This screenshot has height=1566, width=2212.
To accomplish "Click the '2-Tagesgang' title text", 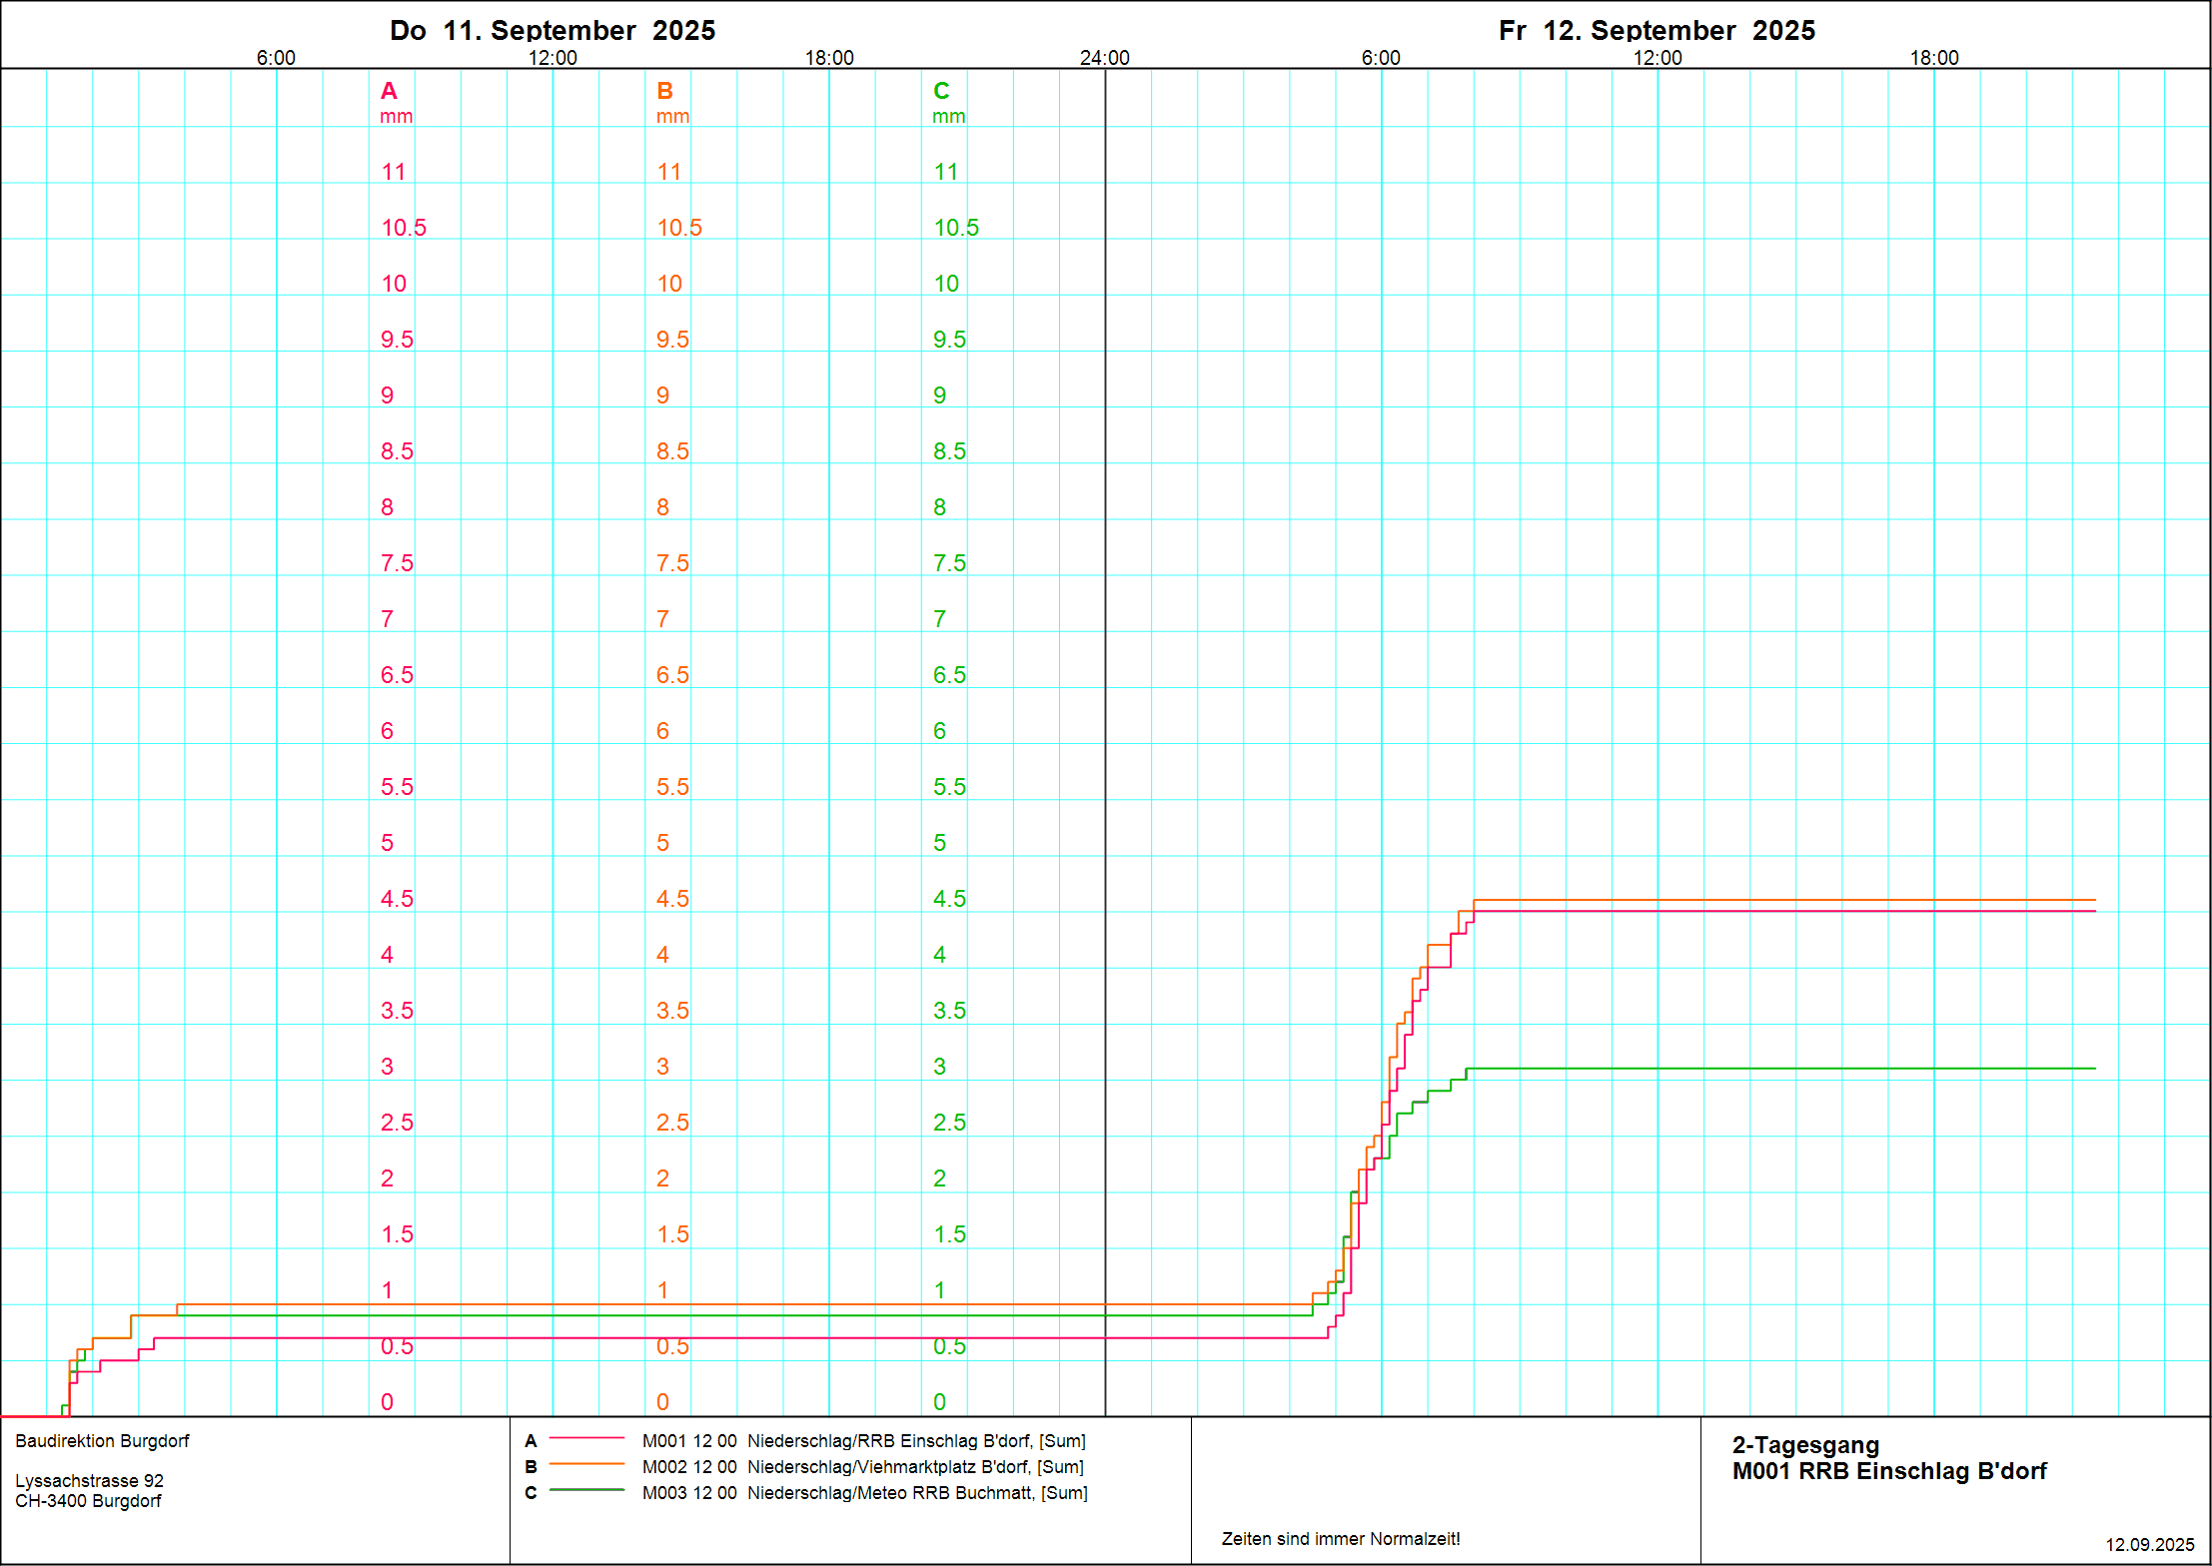I will [x=1805, y=1445].
